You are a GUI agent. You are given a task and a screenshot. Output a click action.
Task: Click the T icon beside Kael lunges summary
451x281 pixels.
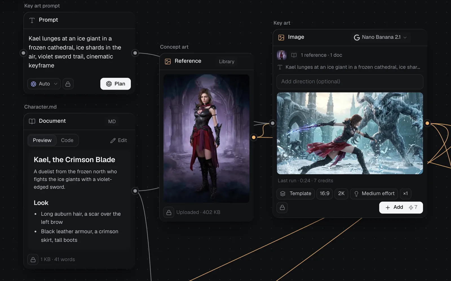coord(280,67)
